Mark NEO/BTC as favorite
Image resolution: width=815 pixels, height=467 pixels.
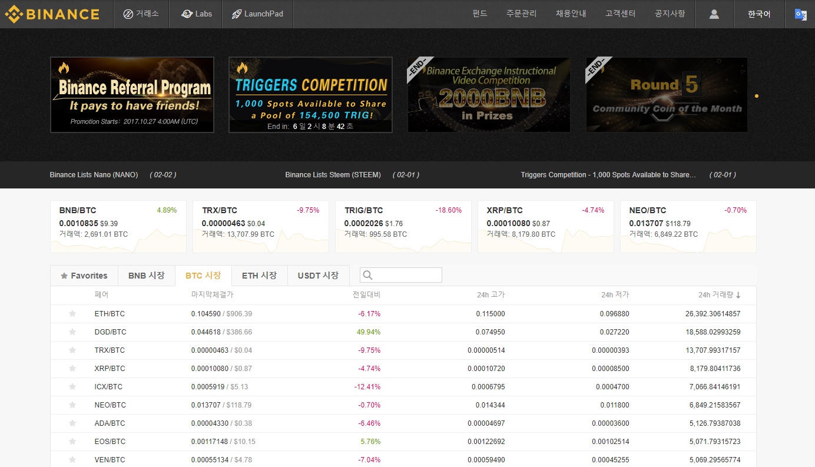point(72,405)
